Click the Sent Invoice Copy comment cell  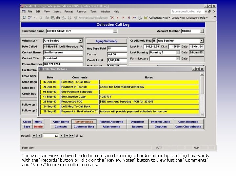[80, 97]
